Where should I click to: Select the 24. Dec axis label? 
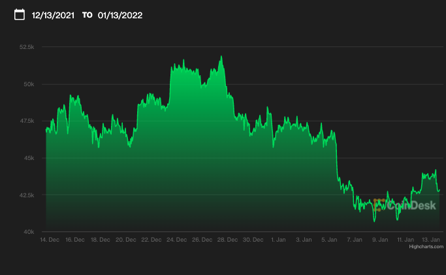176,240
